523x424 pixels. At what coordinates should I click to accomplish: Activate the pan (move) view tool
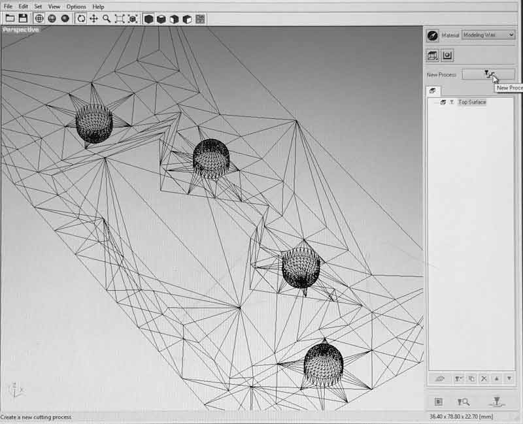[x=93, y=19]
